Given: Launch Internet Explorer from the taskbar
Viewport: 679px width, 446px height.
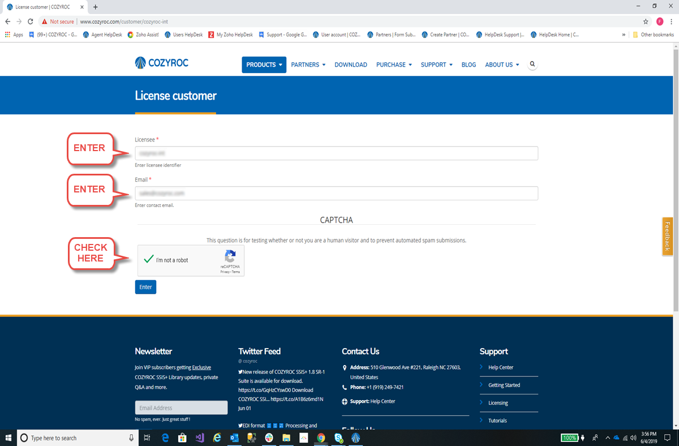Looking at the screenshot, I should pos(217,438).
